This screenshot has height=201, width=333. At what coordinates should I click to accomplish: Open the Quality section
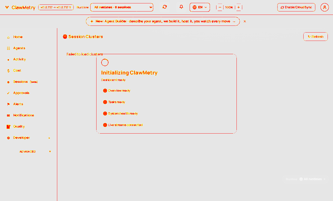(19, 127)
